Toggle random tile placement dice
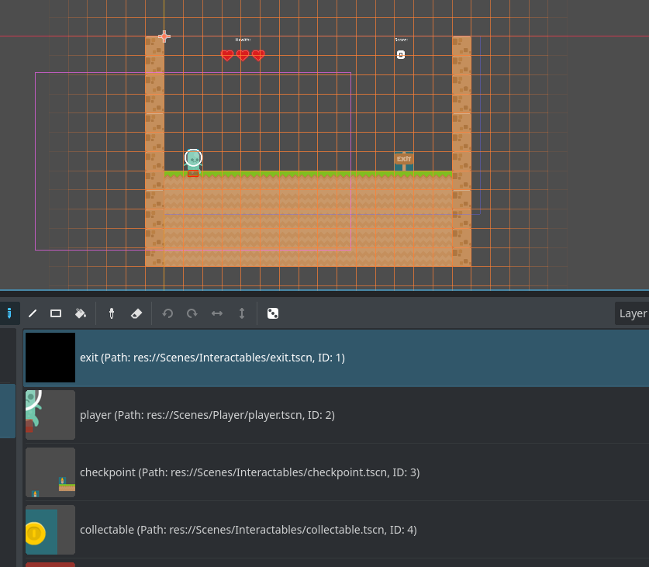 [273, 313]
